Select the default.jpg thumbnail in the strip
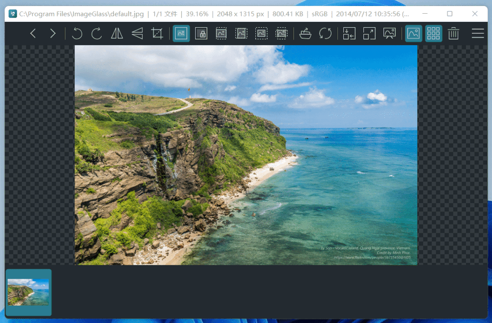This screenshot has height=323, width=492. [x=28, y=292]
